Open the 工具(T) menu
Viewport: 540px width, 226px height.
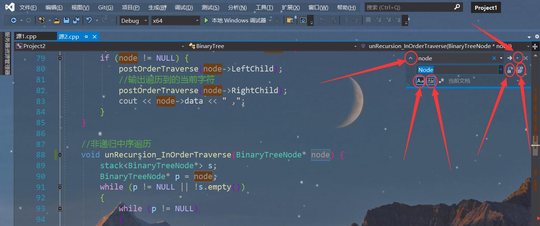point(264,7)
